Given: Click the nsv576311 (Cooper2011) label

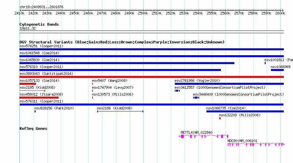Looking at the screenshot, I should click(41, 101).
